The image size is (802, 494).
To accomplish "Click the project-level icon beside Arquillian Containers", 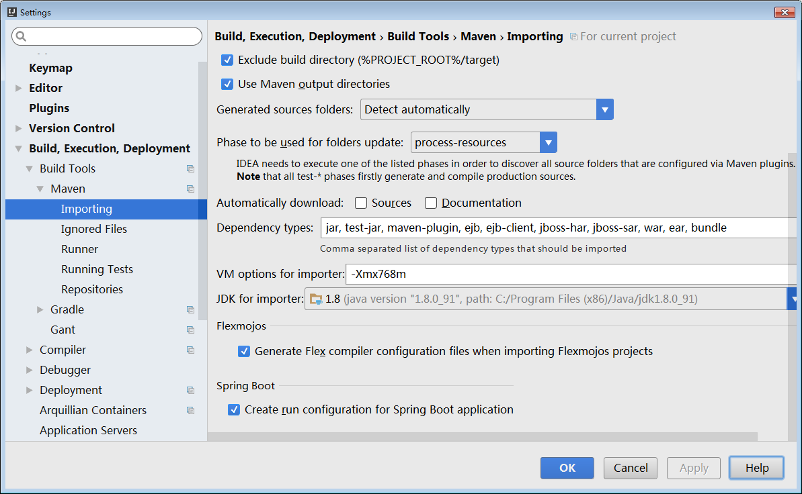I will click(190, 410).
